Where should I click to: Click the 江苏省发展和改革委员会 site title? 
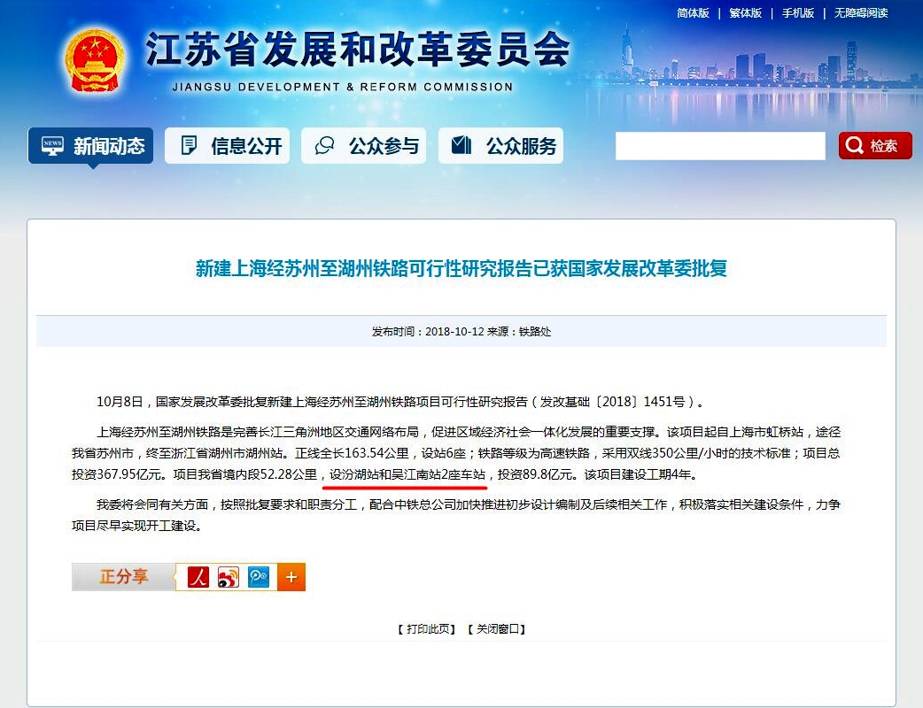pos(358,51)
